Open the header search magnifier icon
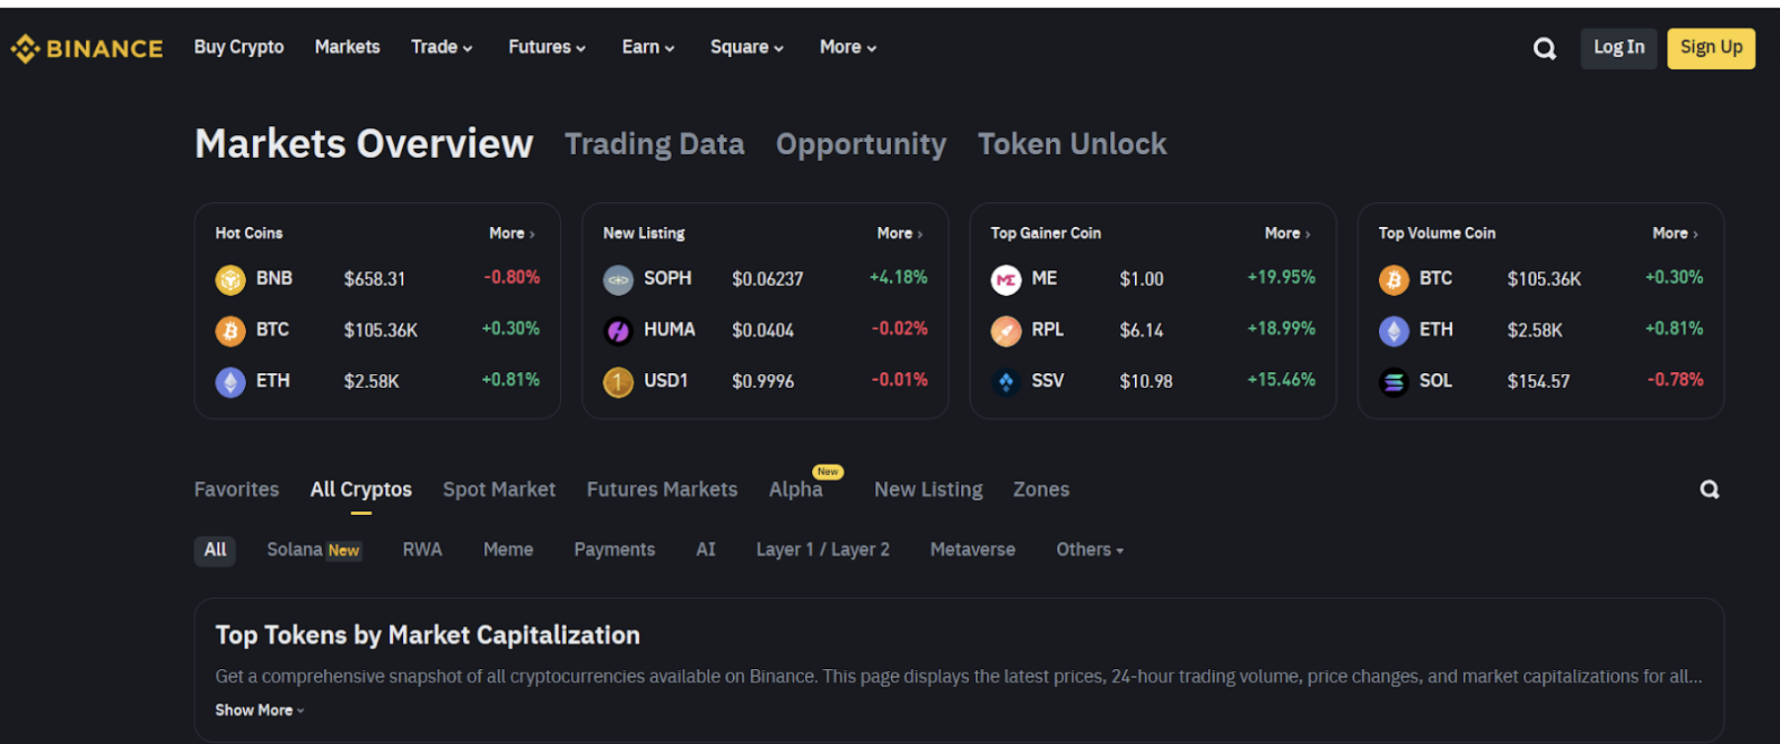 (x=1544, y=48)
